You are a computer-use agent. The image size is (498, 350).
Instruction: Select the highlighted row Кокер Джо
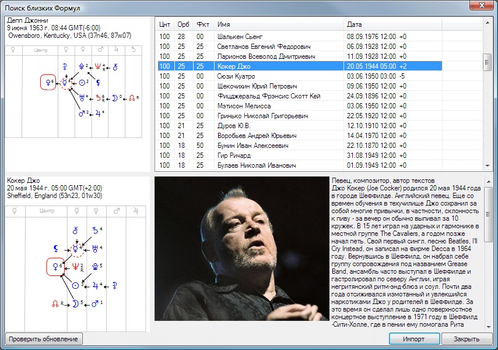pos(299,66)
